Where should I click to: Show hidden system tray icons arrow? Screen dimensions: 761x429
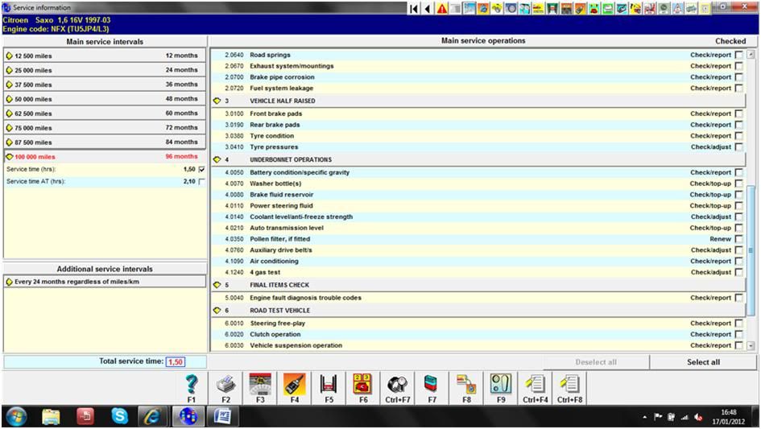point(644,417)
